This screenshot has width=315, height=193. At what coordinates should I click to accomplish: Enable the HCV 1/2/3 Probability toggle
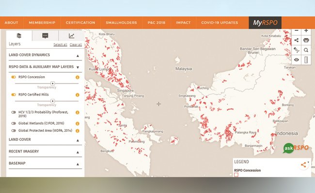(x=14, y=112)
